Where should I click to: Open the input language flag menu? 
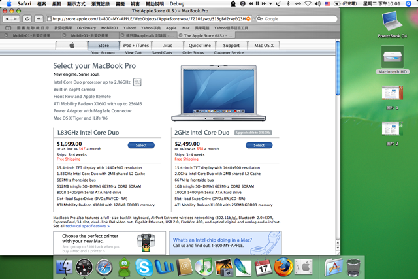pyautogui.click(x=327, y=3)
